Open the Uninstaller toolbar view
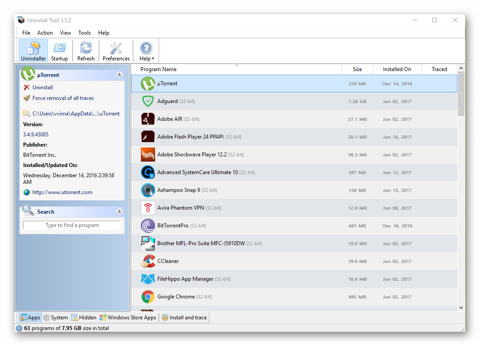480x346 pixels. click(x=33, y=51)
